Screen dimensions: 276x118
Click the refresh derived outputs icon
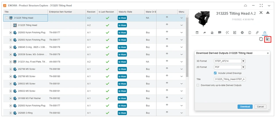(261, 39)
